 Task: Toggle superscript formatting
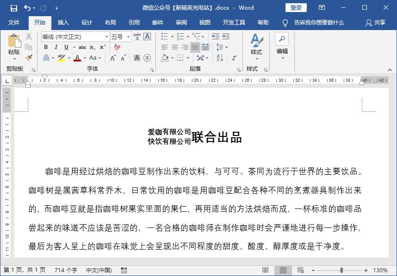pos(103,47)
